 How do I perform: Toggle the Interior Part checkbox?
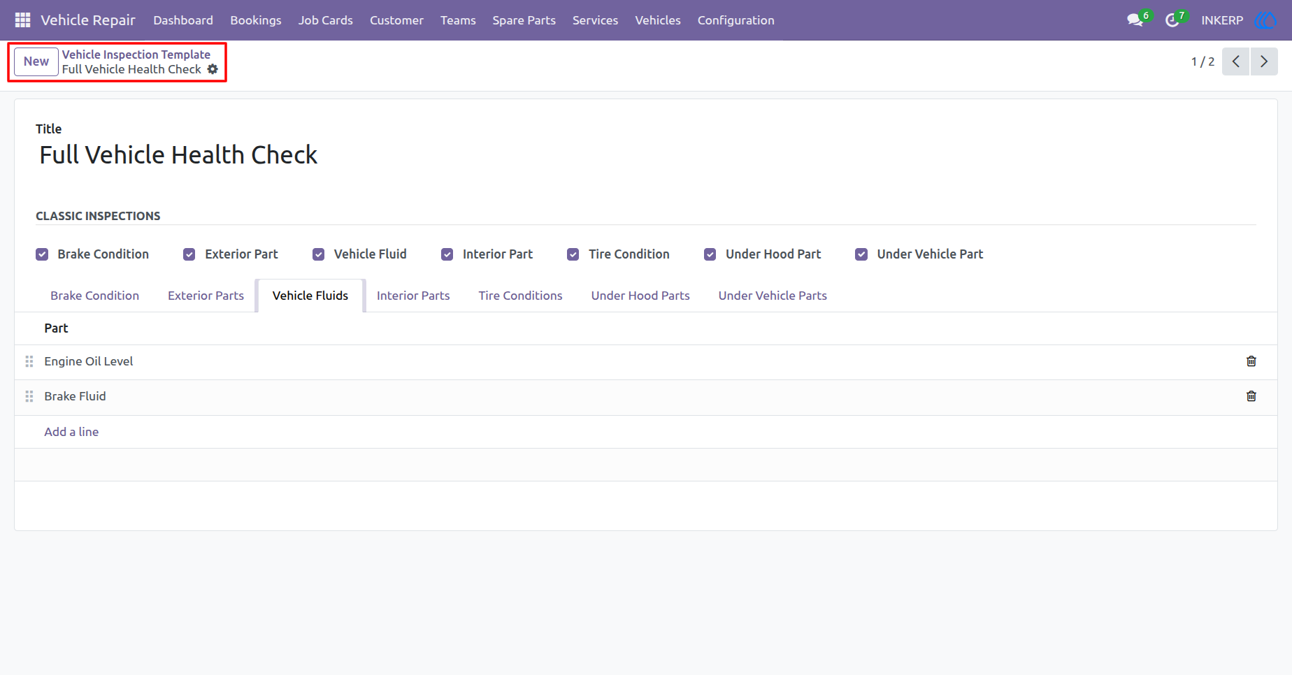pyautogui.click(x=447, y=254)
